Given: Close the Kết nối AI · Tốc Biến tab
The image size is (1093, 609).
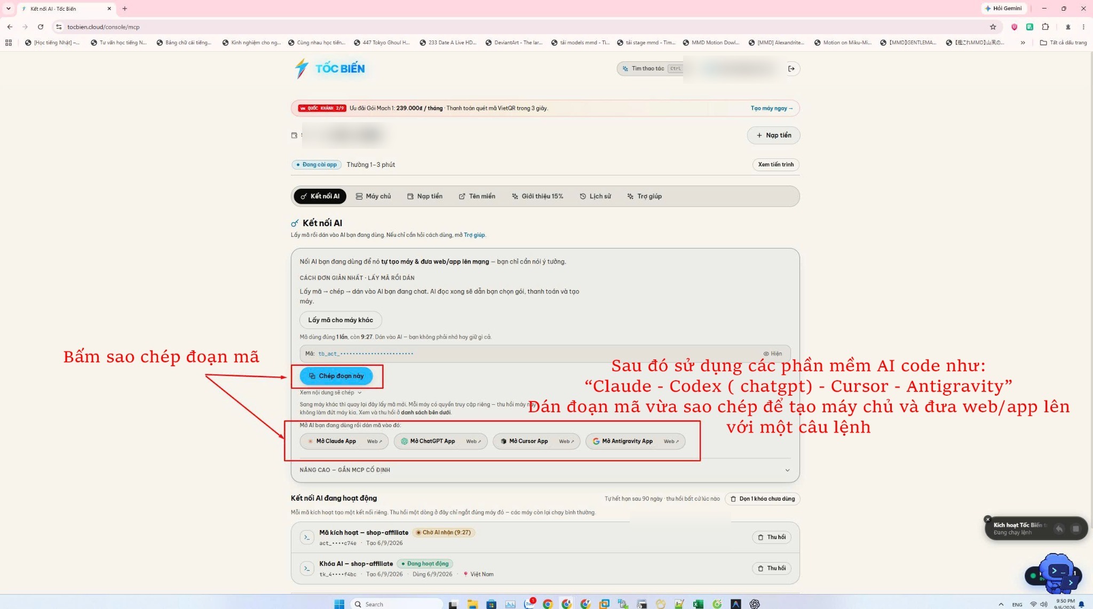Looking at the screenshot, I should click(x=109, y=9).
